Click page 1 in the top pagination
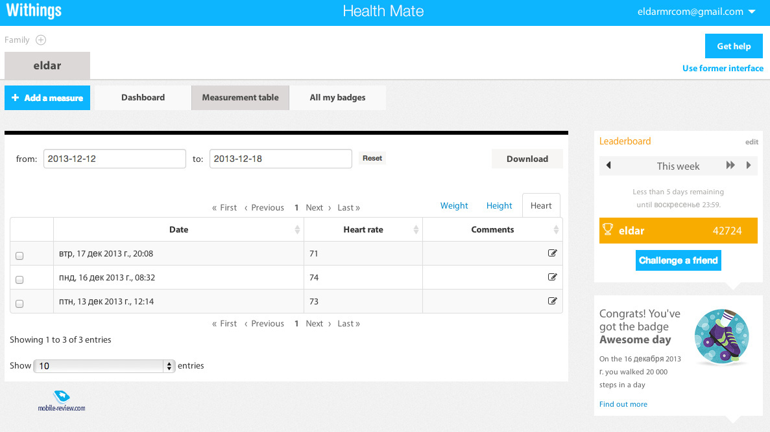Viewport: 770px width, 432px height. (x=296, y=207)
